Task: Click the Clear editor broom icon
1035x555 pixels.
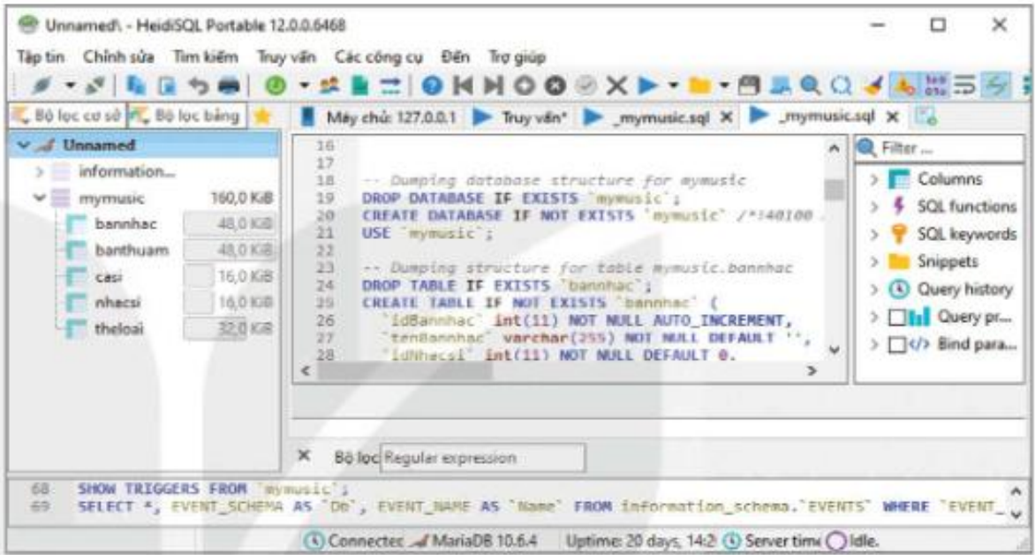Action: [873, 86]
